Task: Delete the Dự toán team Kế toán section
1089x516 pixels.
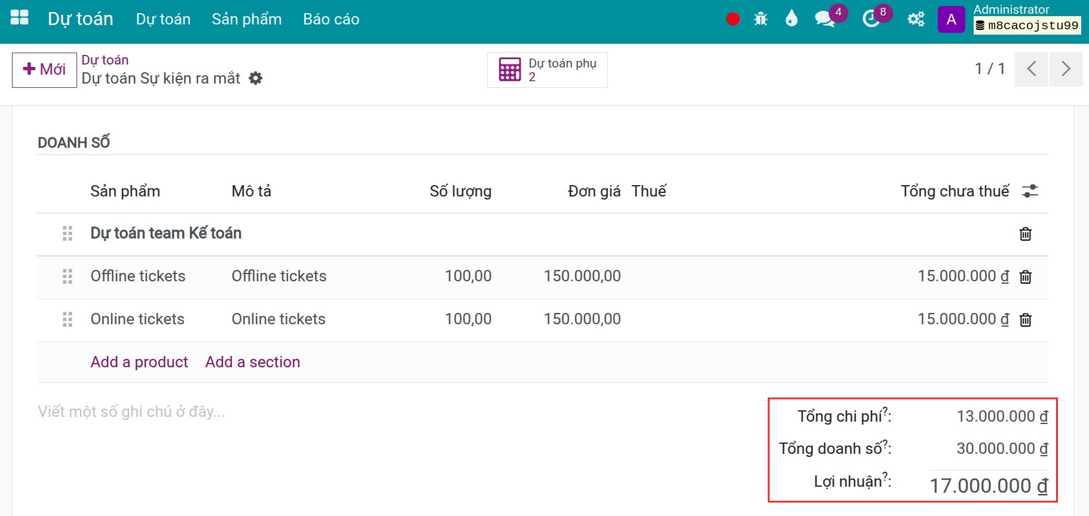Action: coord(1026,234)
